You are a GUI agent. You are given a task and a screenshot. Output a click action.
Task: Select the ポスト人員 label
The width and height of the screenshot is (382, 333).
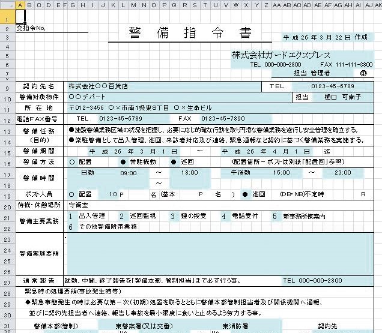tap(39, 194)
